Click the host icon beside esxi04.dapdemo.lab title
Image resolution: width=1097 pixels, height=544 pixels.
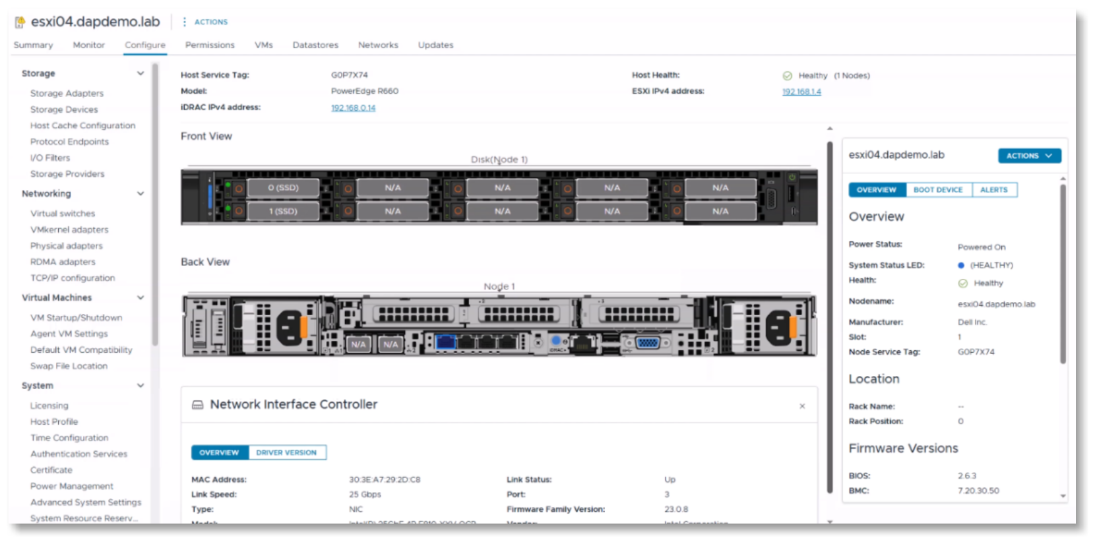(x=20, y=22)
